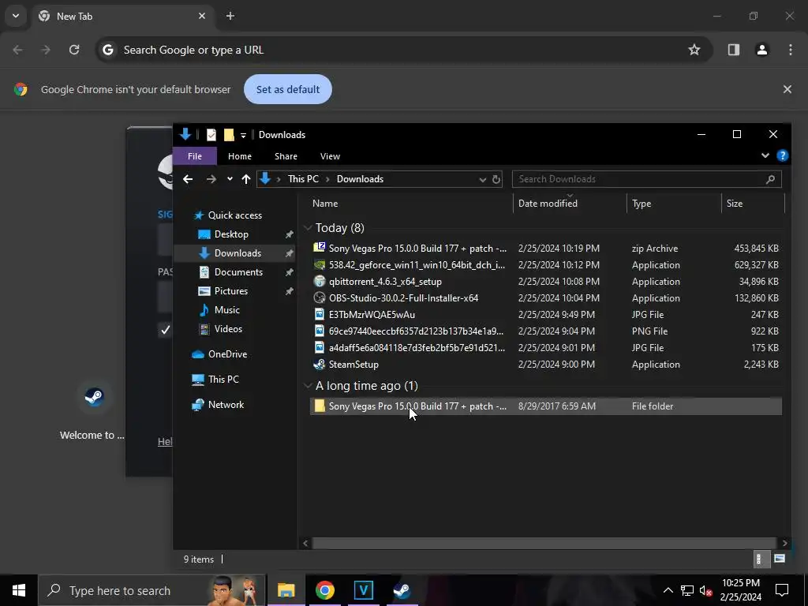808x606 pixels.
Task: Open the View ribbon tab
Action: [x=330, y=156]
